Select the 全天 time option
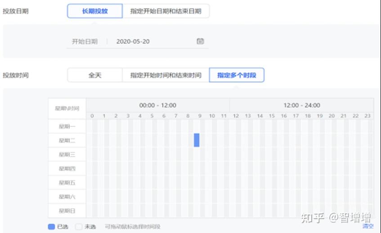 click(95, 75)
